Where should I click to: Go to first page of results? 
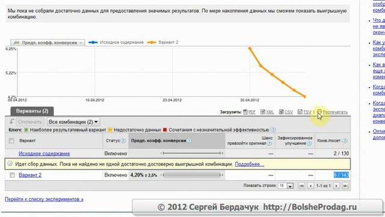(x=301, y=186)
